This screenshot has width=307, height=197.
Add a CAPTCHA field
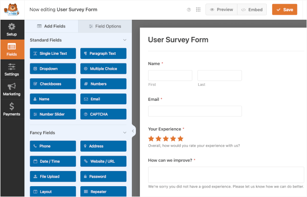[103, 114]
